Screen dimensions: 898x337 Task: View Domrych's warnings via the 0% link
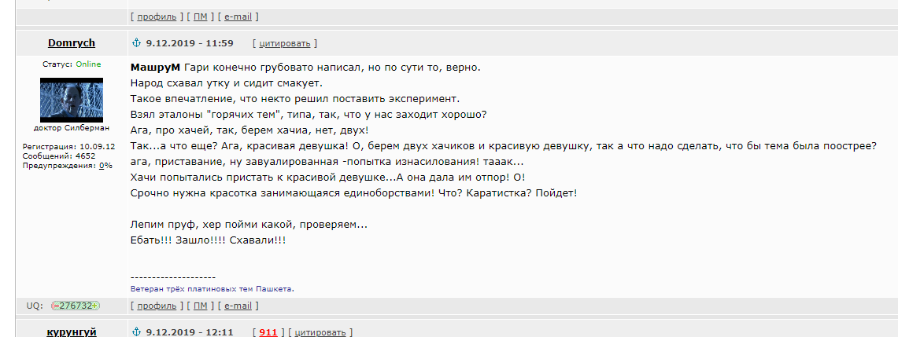(x=105, y=166)
